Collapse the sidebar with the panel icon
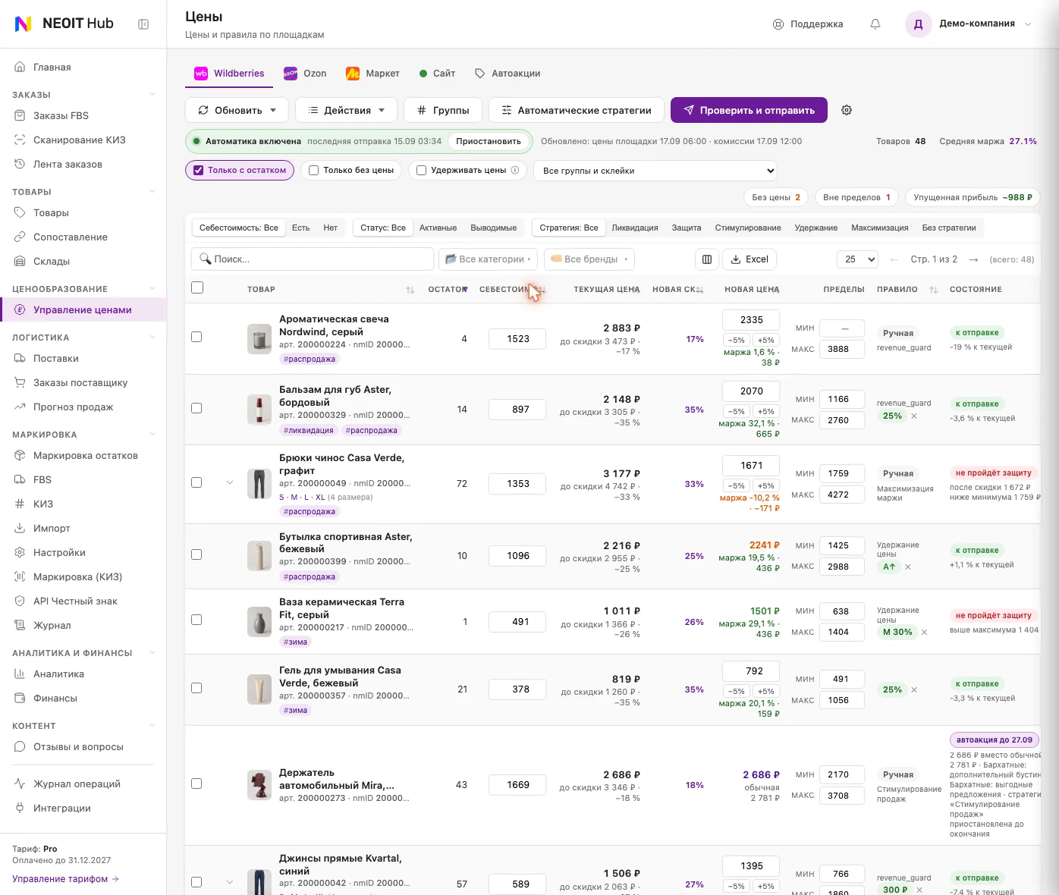 [143, 24]
